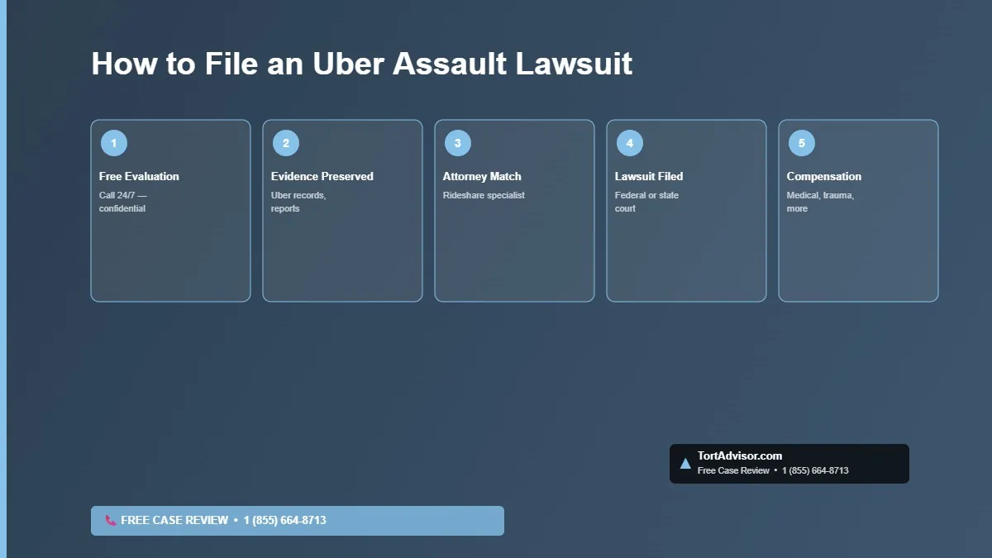Select the Evidence Preserved heading
992x558 pixels.
322,176
